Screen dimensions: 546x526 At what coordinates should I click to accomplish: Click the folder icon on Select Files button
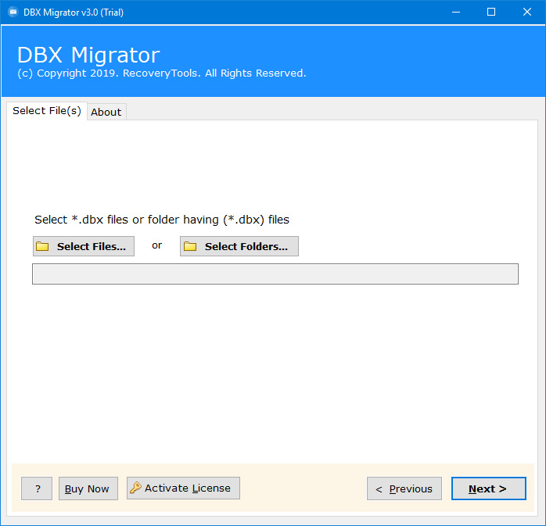coord(42,246)
